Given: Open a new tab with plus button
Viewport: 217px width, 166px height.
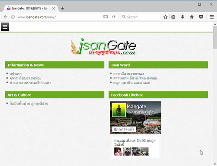Looking at the screenshot, I should click(62, 8).
